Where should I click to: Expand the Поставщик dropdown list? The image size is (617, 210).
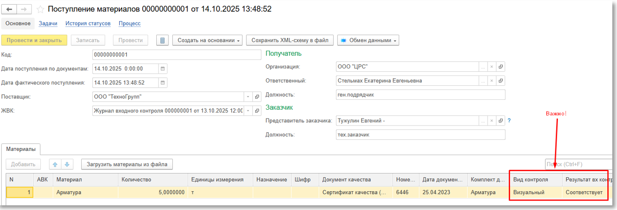click(x=248, y=97)
